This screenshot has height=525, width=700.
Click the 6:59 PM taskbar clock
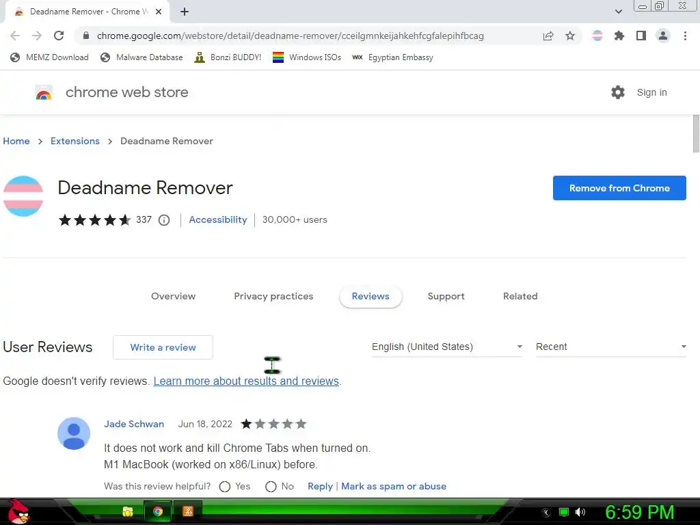(640, 512)
